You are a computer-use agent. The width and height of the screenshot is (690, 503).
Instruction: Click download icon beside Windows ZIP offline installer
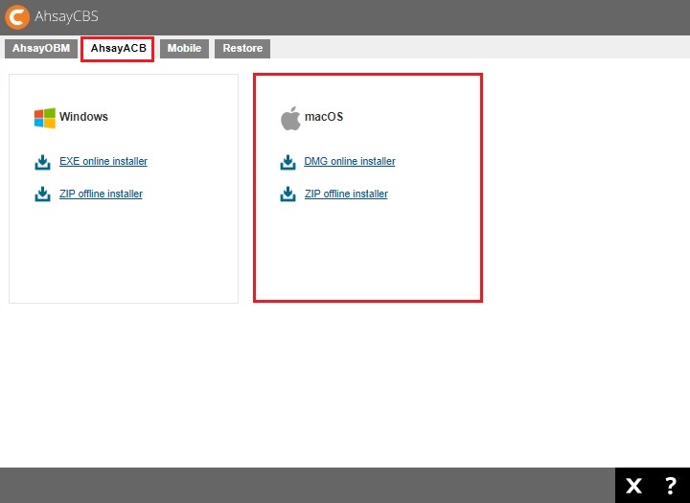(42, 194)
